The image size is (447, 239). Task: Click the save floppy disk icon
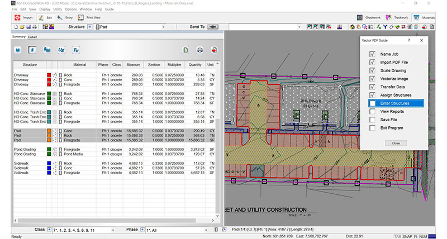tap(28, 27)
